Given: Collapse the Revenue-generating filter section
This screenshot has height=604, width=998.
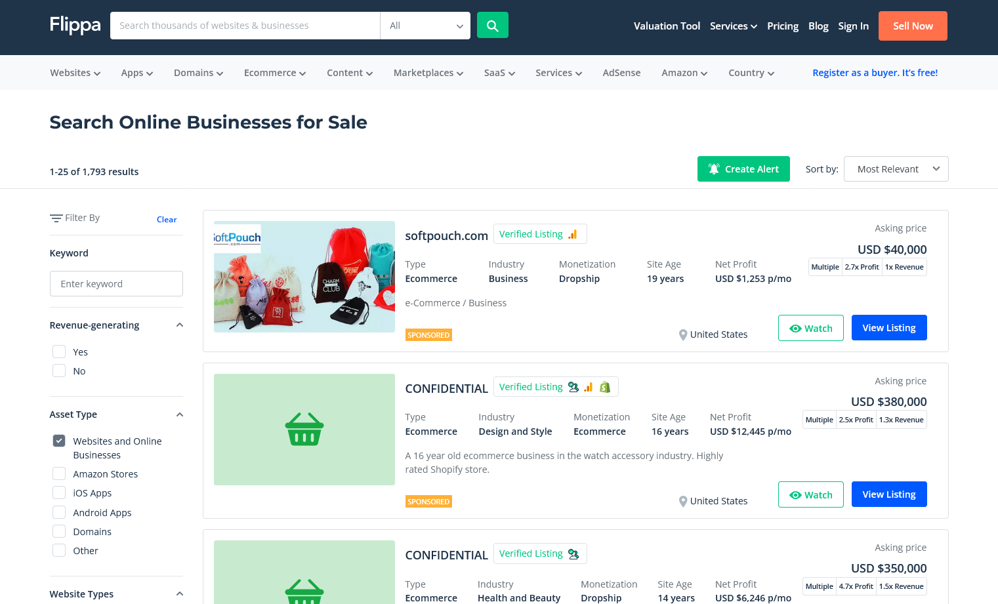Looking at the screenshot, I should click(179, 325).
